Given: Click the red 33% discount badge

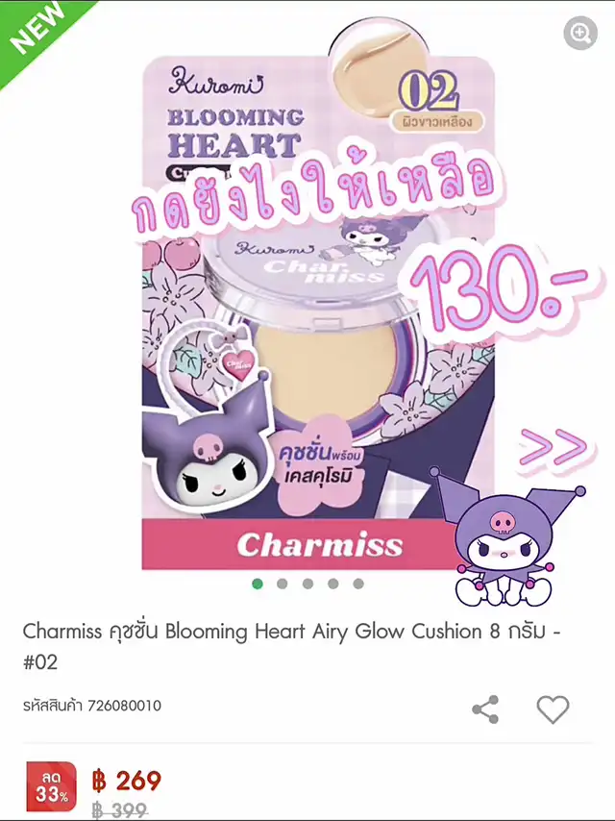Looking at the screenshot, I should pos(51,786).
